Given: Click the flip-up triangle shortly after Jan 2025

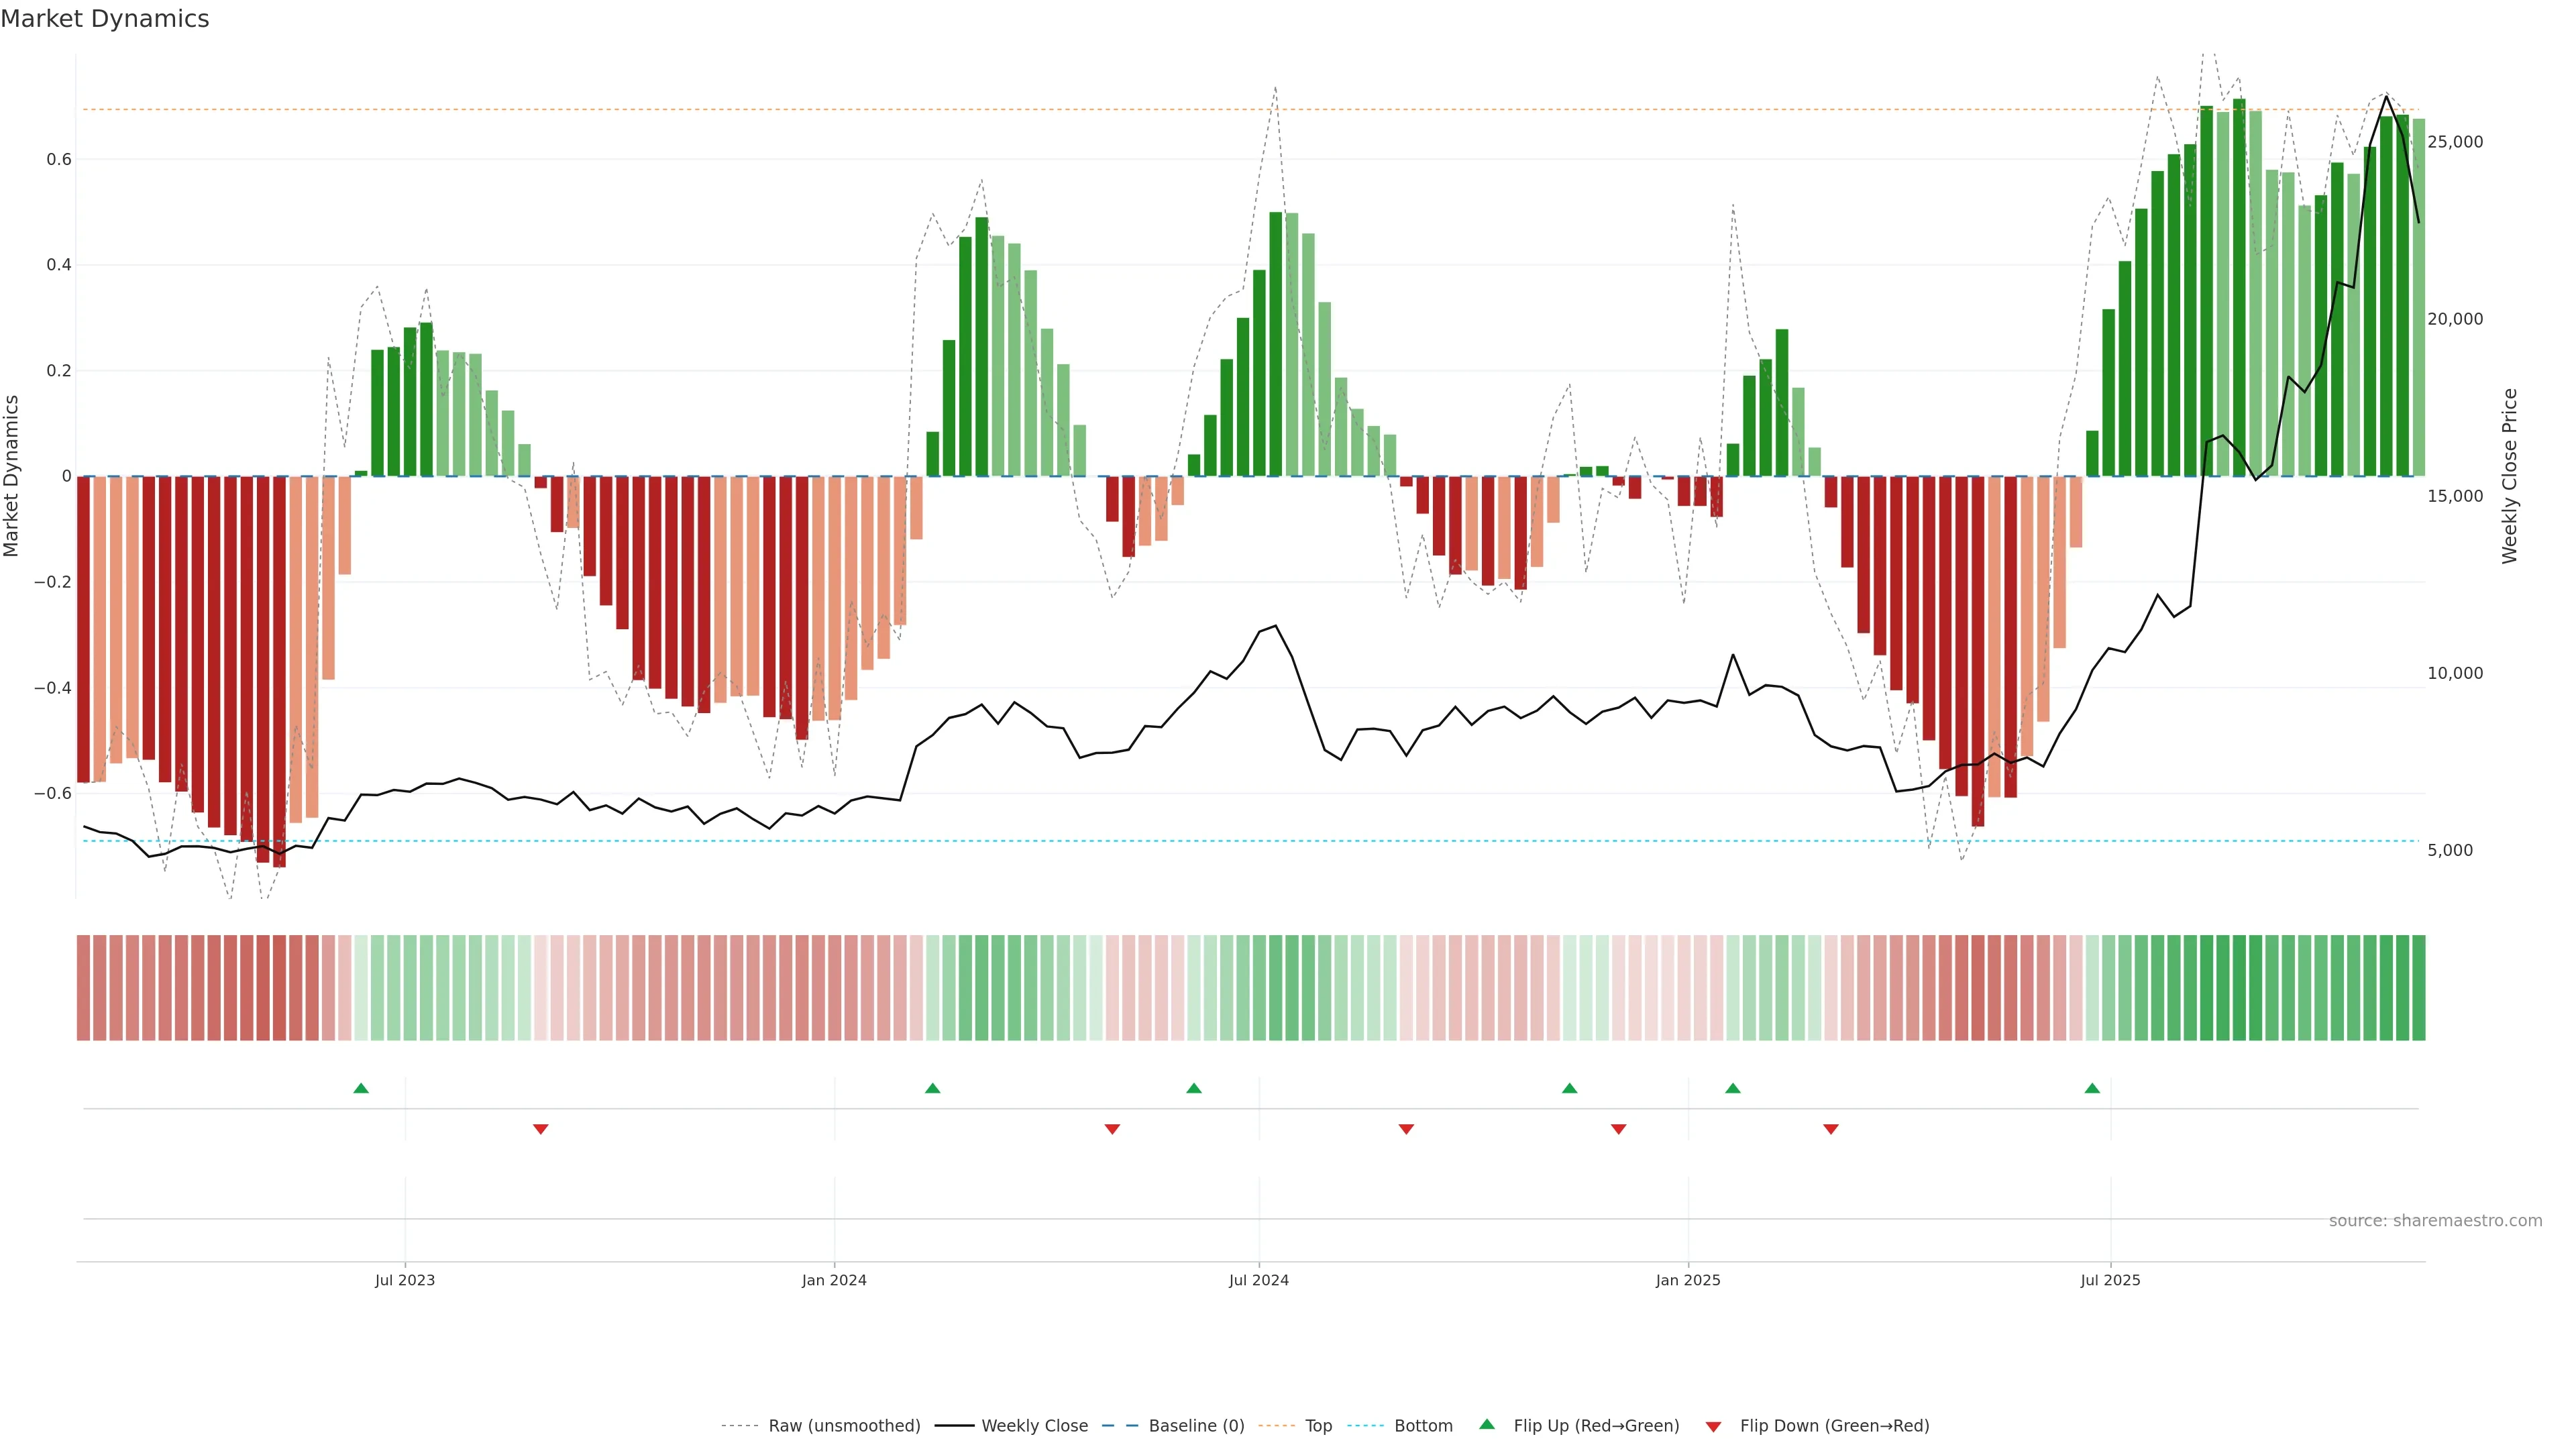Looking at the screenshot, I should [1733, 1088].
